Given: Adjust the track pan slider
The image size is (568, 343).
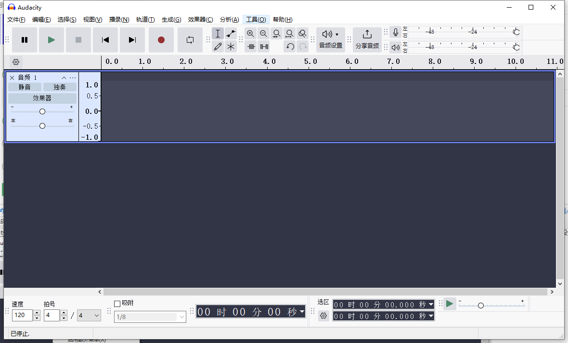Looking at the screenshot, I should (x=42, y=126).
